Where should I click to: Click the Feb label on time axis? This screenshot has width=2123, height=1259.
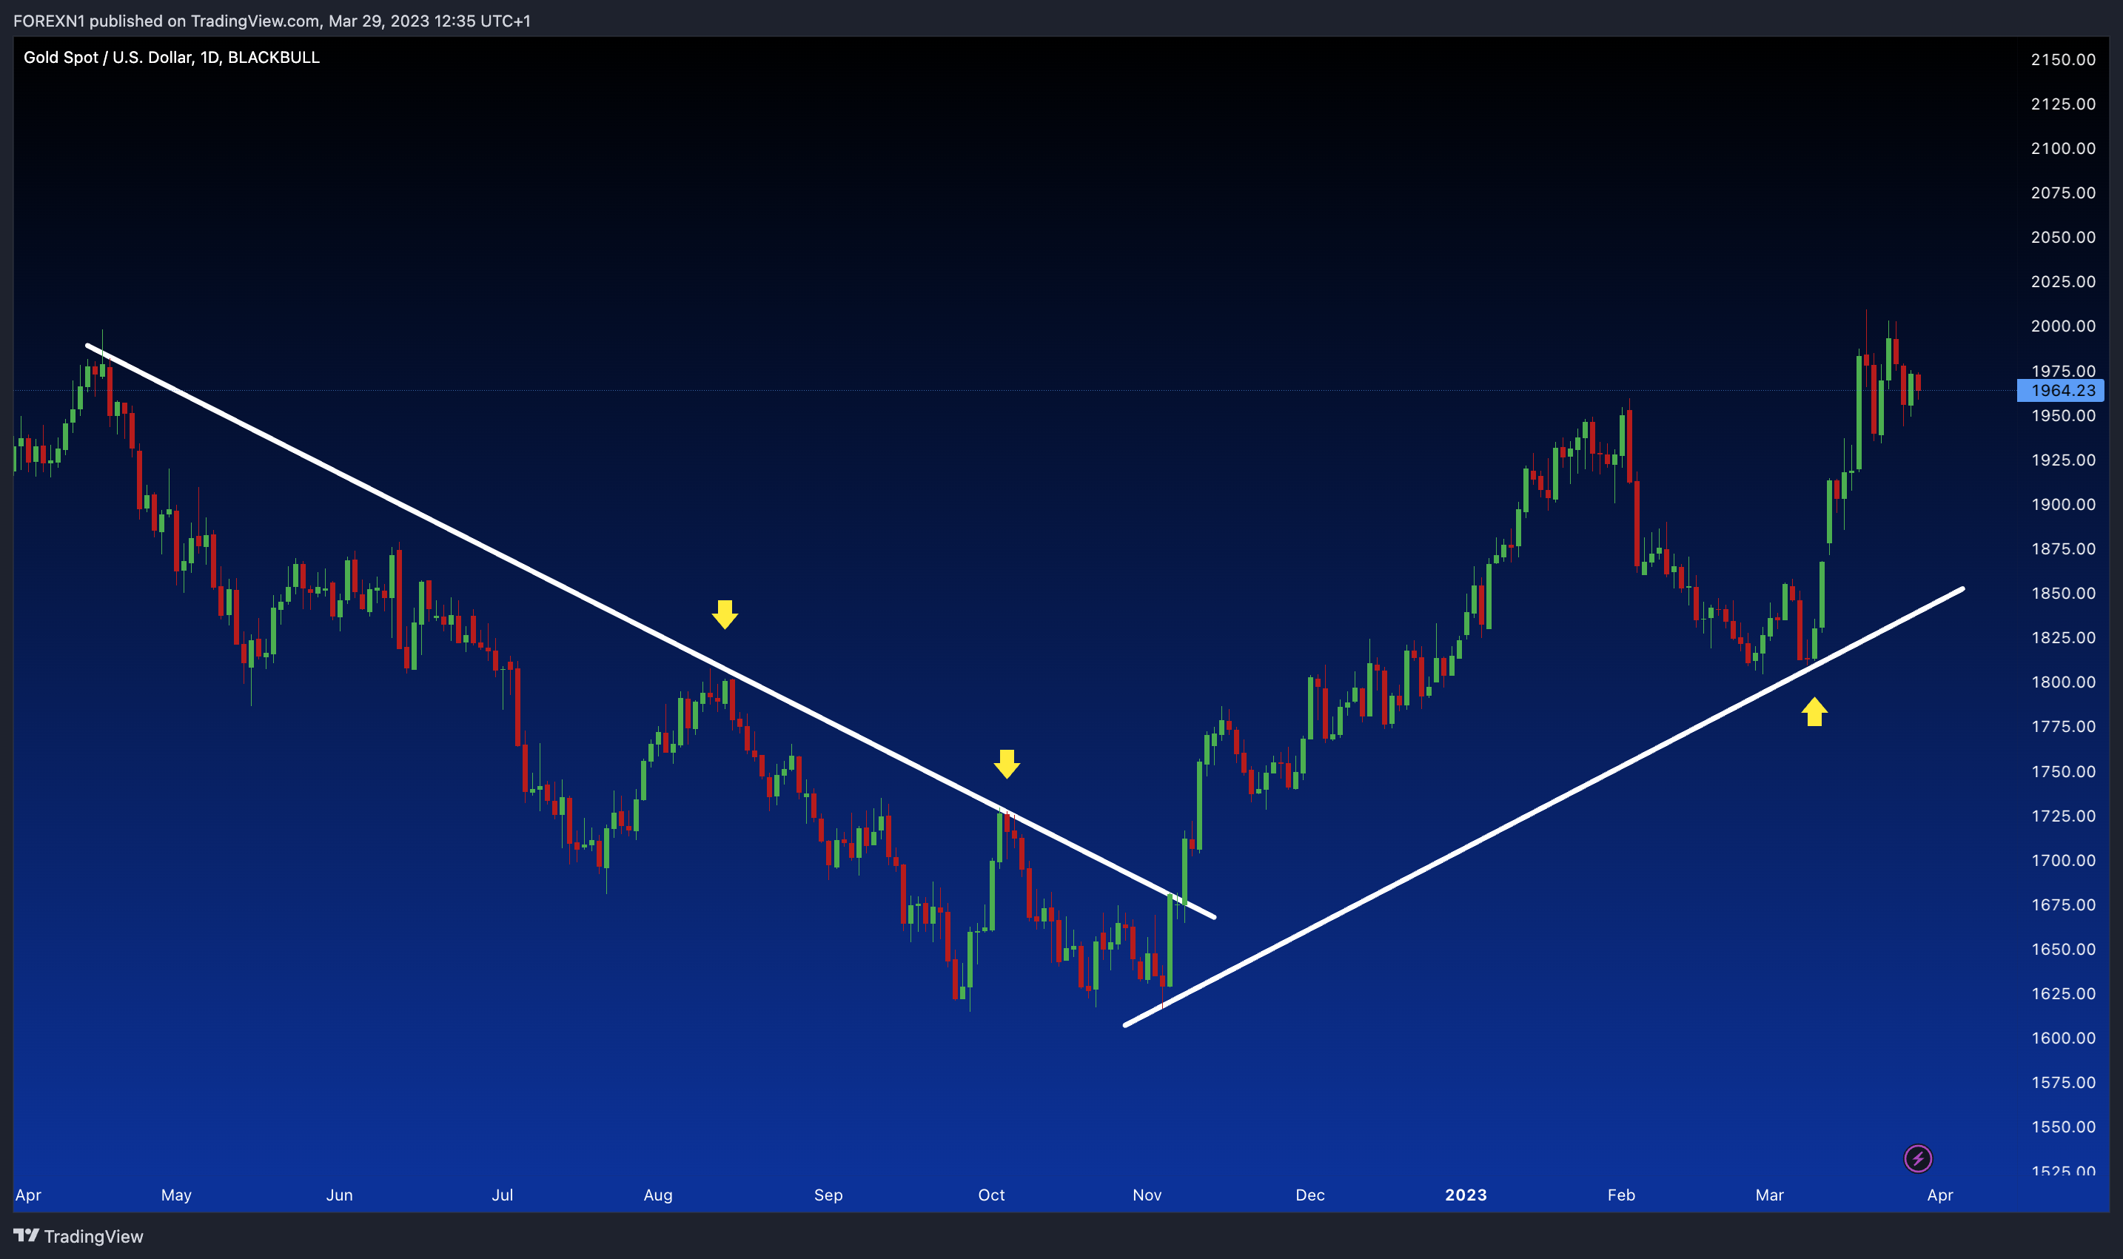tap(1620, 1195)
